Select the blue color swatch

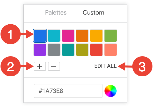tap(40, 36)
